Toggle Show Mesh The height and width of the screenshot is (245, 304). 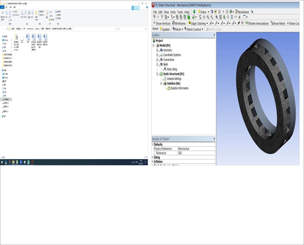click(x=278, y=23)
